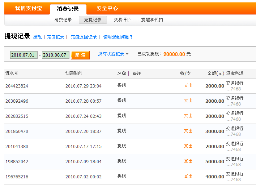The image size is (256, 187).
Task: Open the 消费记录 sub-menu item
Action: pos(63,20)
